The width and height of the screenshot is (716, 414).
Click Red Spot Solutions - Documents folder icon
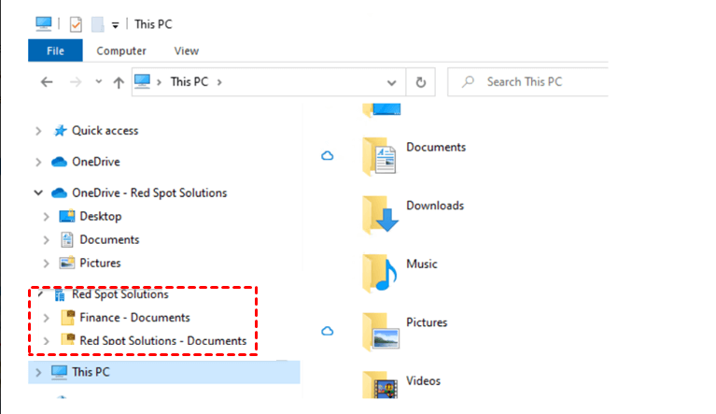click(68, 339)
